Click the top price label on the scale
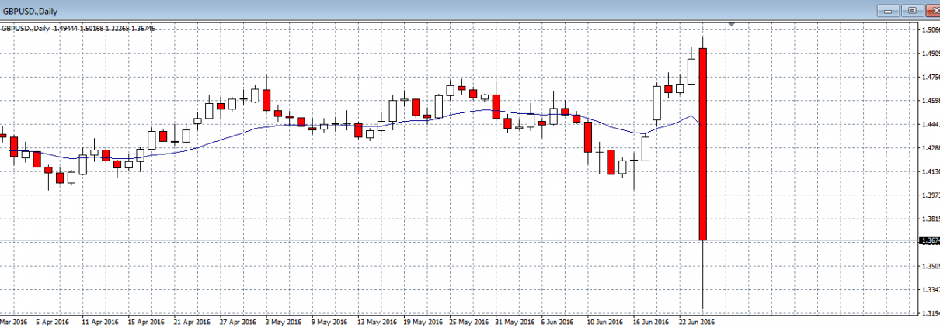 point(928,30)
